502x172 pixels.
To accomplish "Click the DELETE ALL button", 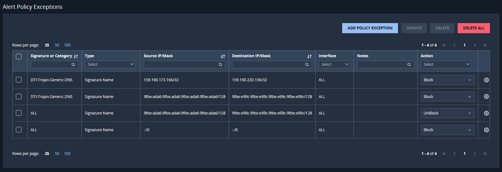I will [474, 28].
